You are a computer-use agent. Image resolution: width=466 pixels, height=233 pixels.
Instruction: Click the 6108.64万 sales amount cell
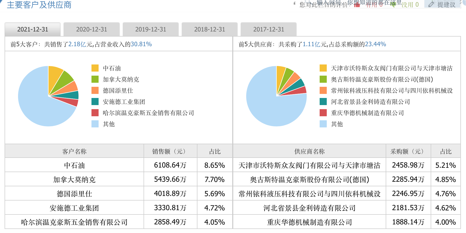tap(170, 165)
